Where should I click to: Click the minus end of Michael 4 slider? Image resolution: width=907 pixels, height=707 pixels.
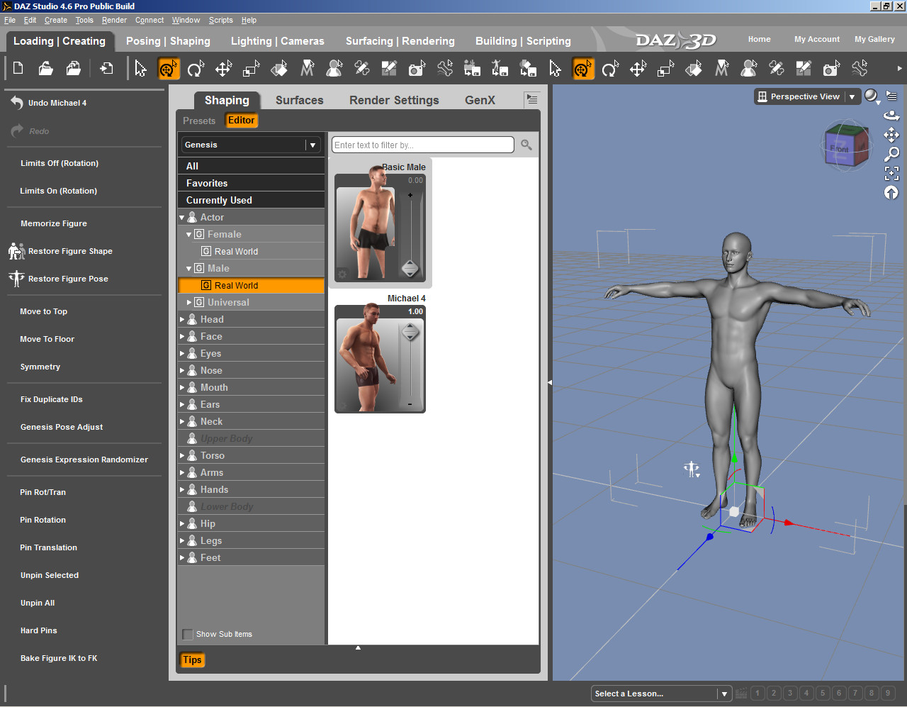pos(410,404)
